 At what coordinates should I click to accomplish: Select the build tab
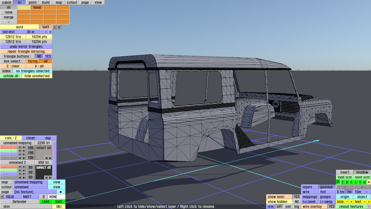(x=46, y=2)
